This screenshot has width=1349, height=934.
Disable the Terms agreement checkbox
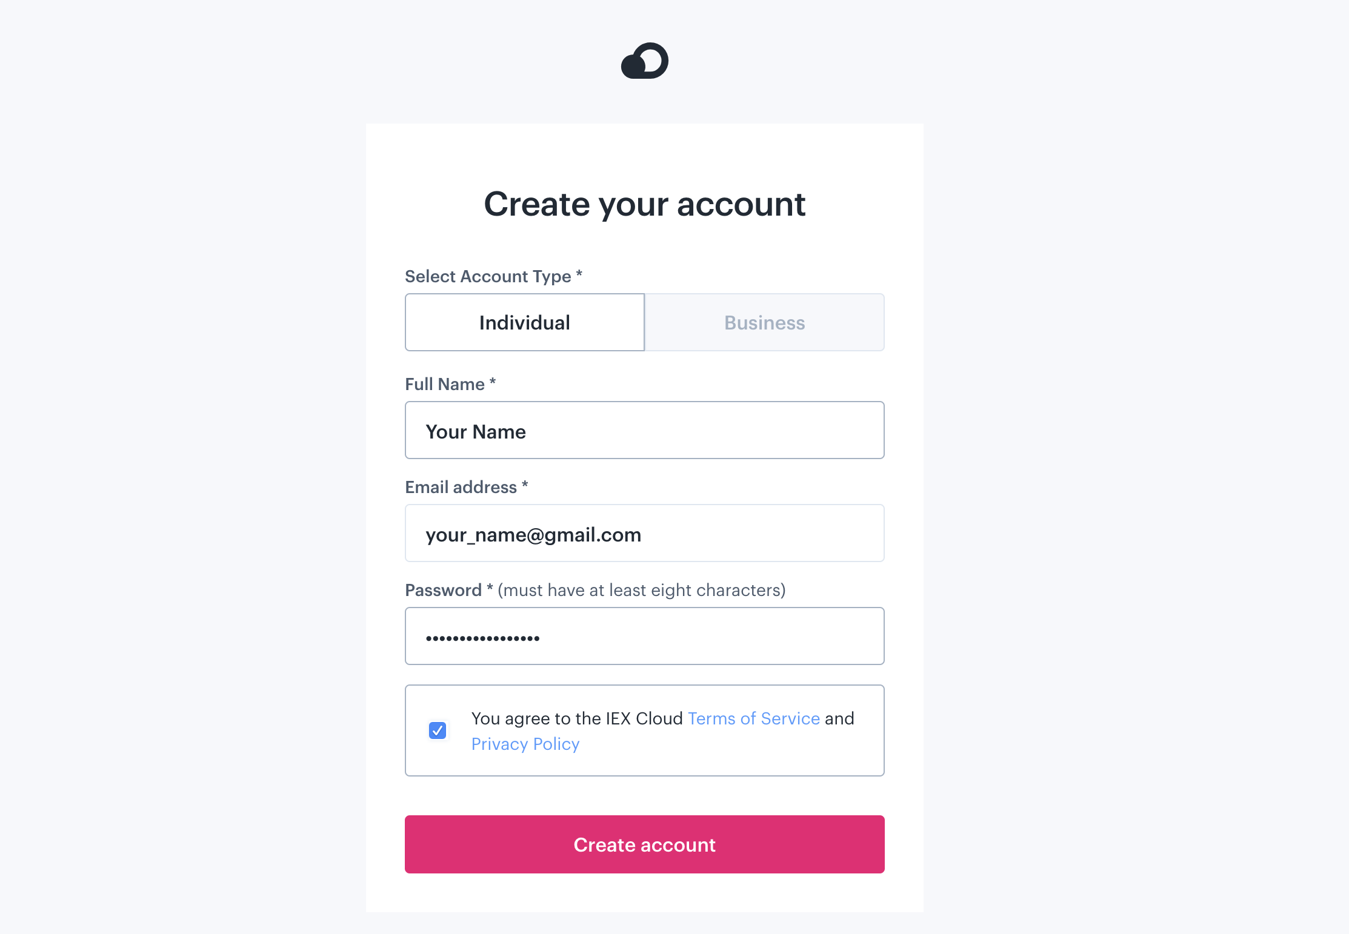[436, 730]
